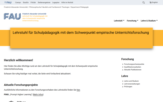Viewport: 163px width, 102px height.
Task: Open Campo link in top bar
Action: [18, 2]
